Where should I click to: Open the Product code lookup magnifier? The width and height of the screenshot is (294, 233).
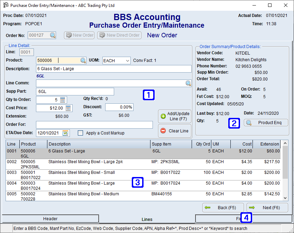[x=82, y=60]
